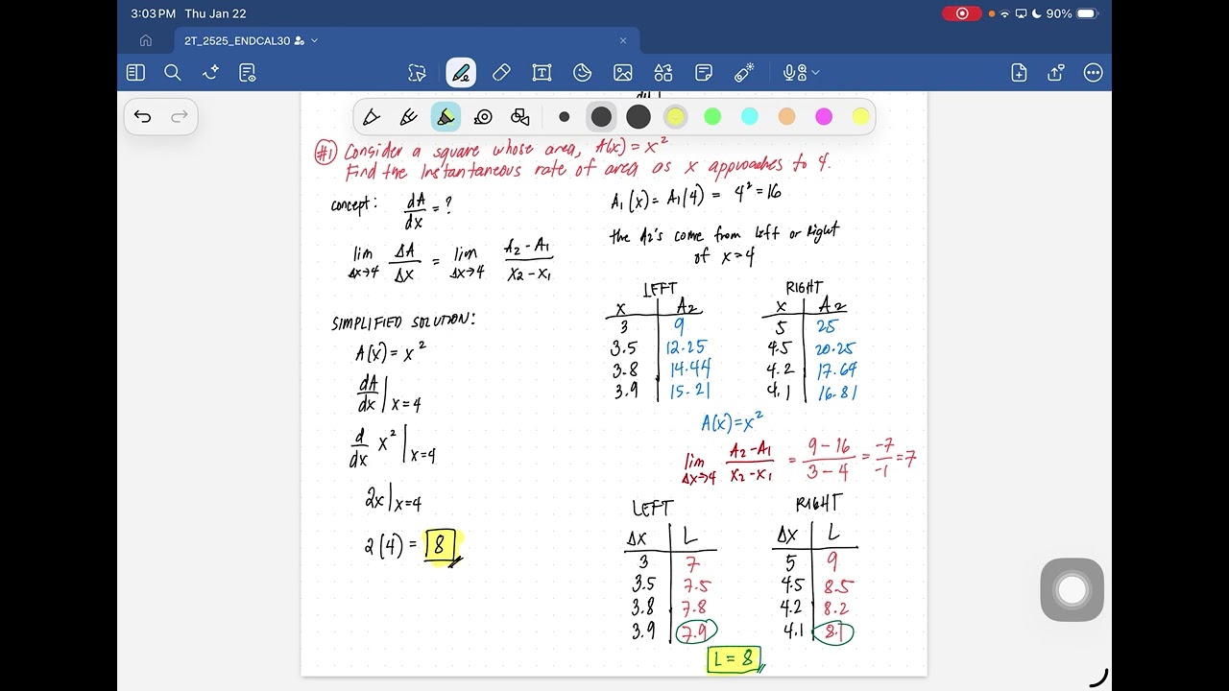Select the Text box tool

tap(542, 73)
